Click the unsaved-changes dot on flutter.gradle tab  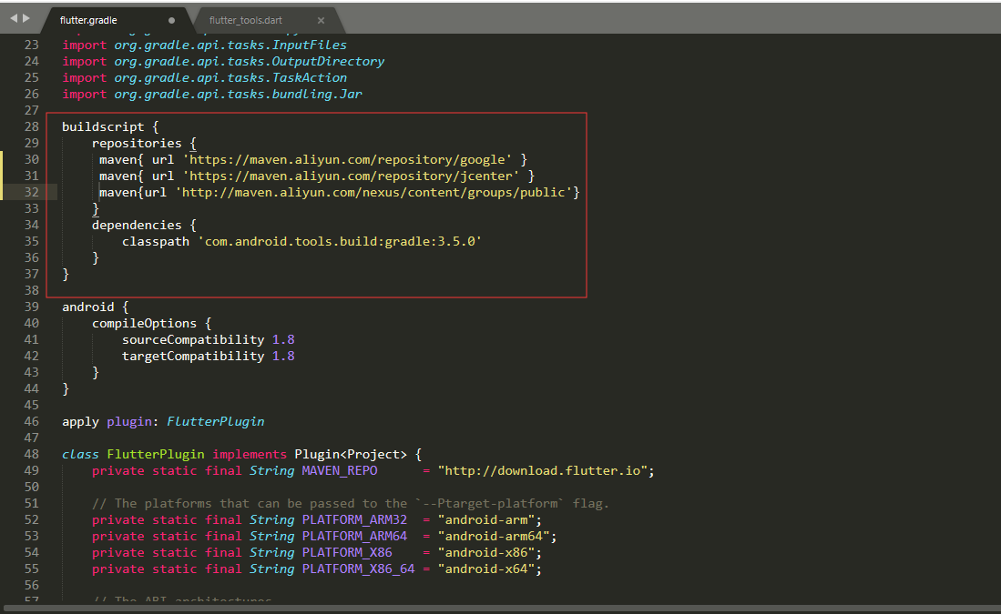171,19
